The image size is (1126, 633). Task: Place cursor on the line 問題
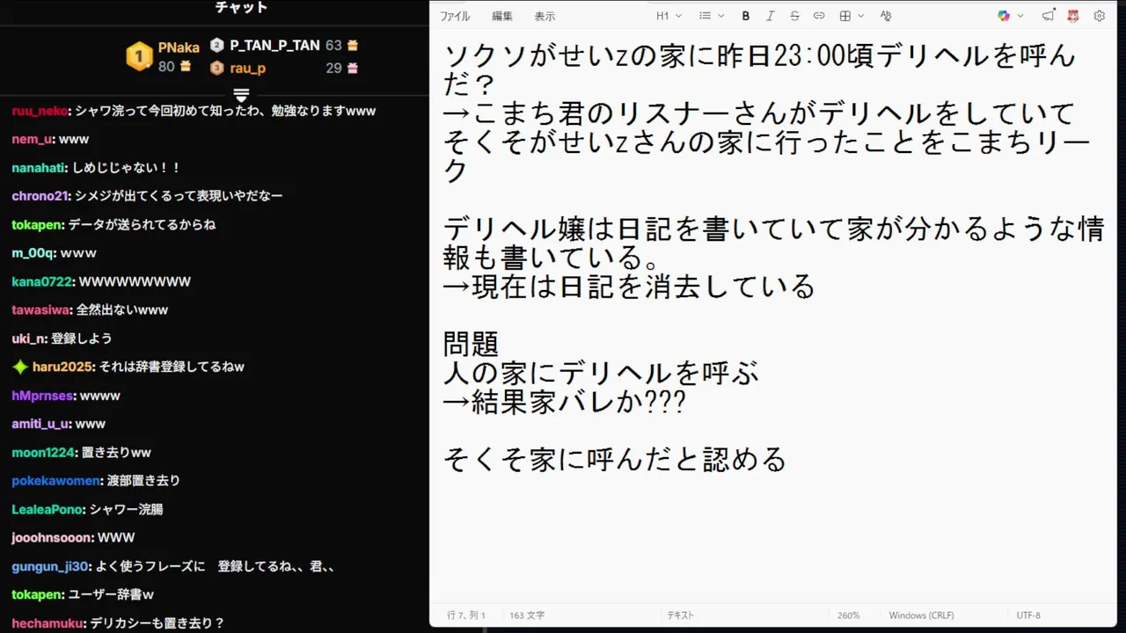pyautogui.click(x=472, y=344)
